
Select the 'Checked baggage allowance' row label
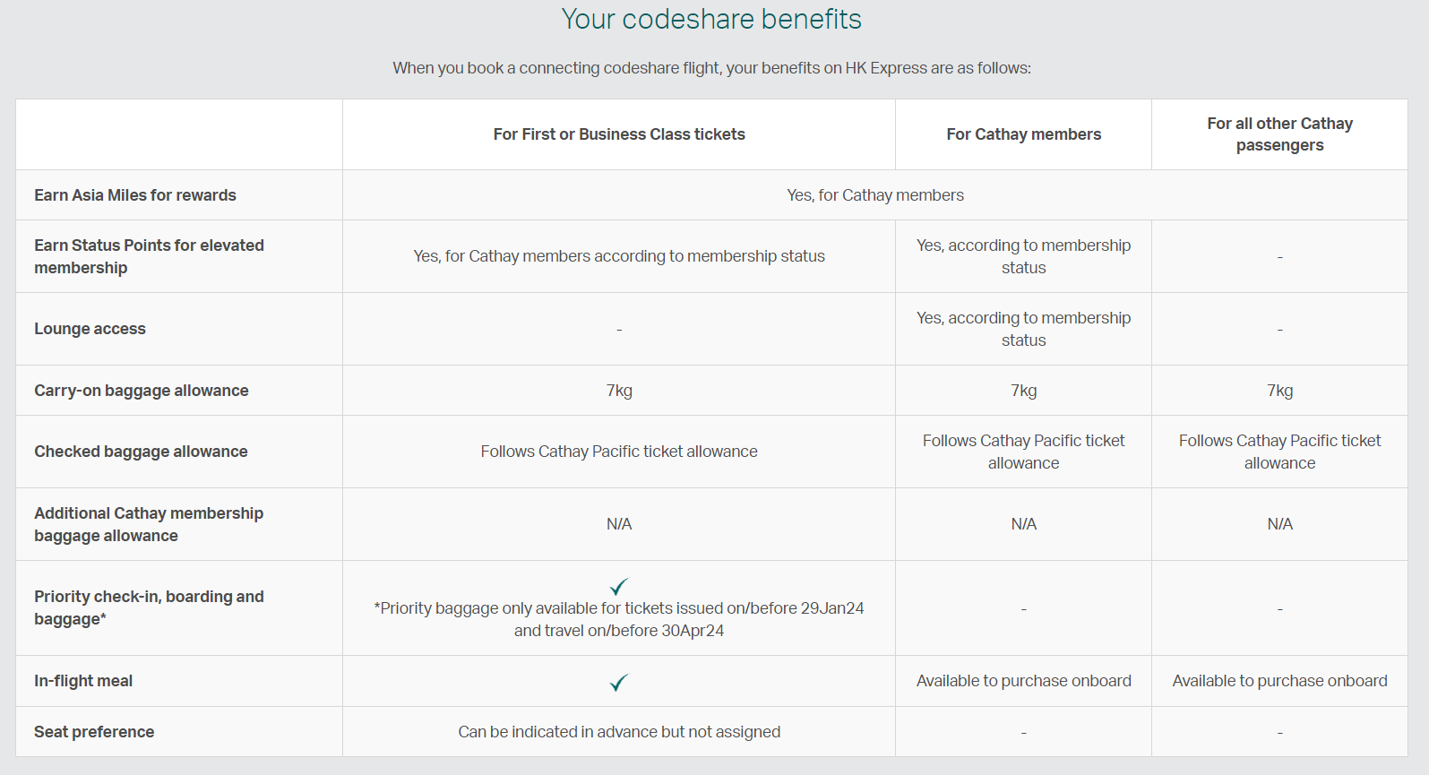point(141,452)
